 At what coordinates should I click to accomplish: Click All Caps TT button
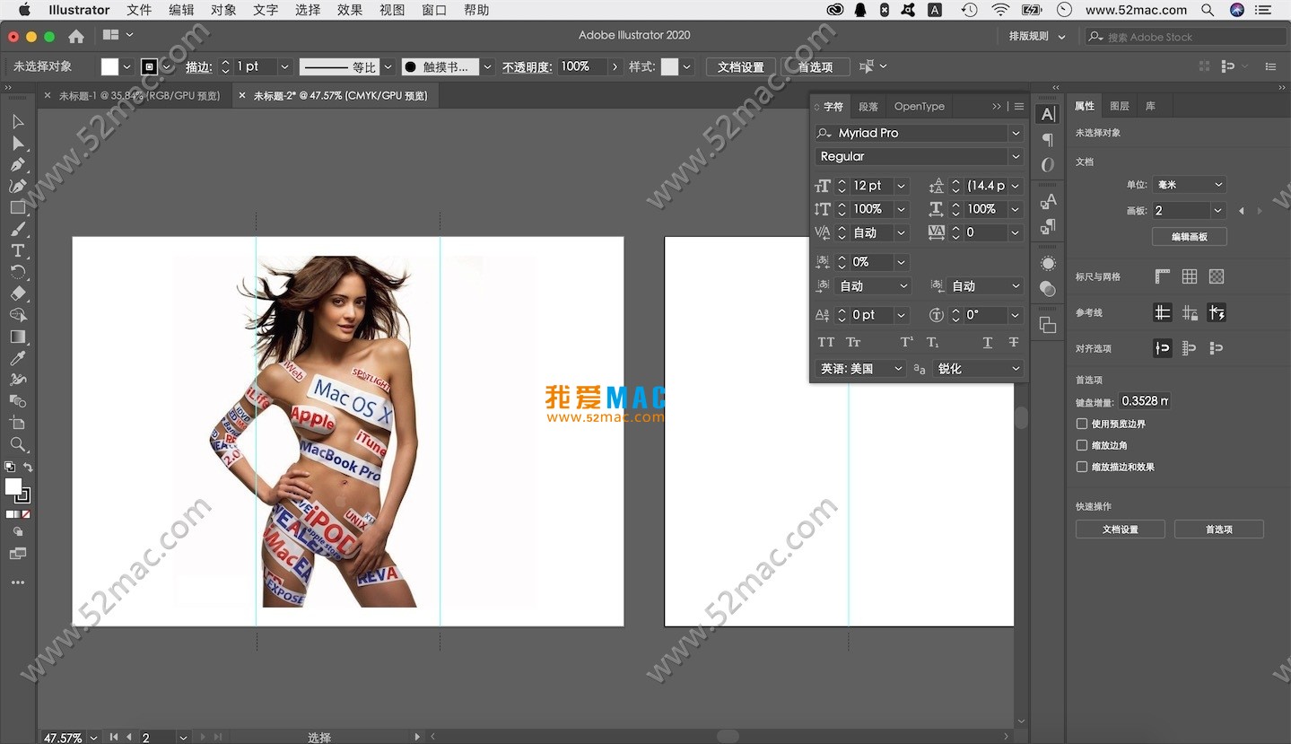pyautogui.click(x=826, y=342)
